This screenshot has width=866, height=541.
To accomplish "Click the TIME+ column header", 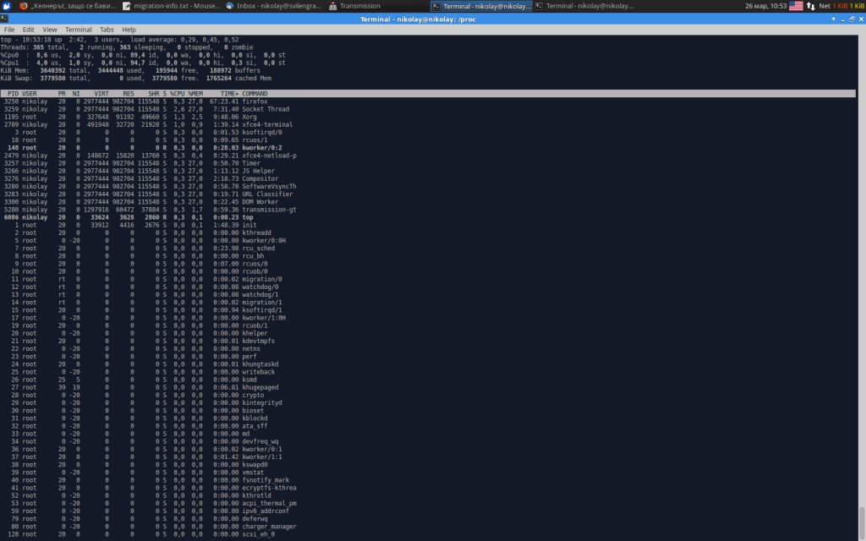I will tap(229, 94).
